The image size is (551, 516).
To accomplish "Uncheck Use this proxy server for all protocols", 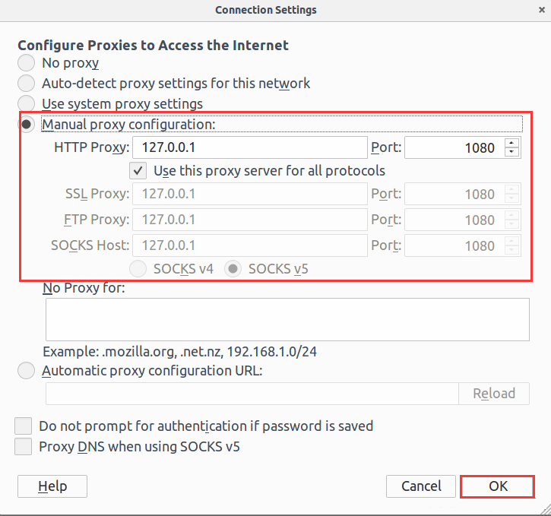I will 138,171.
